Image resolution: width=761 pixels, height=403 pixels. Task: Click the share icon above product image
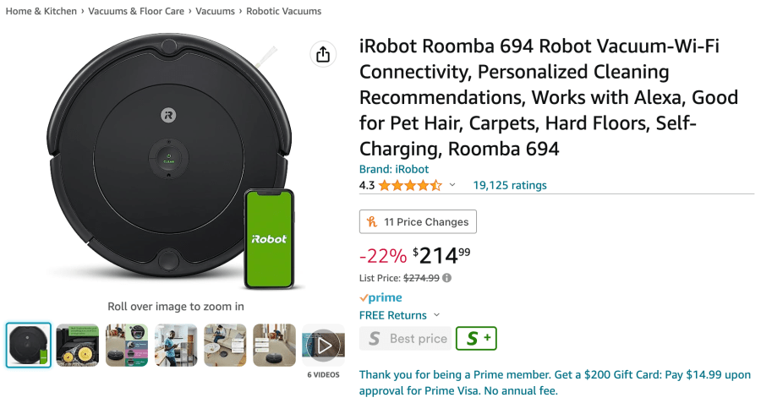pyautogui.click(x=322, y=55)
